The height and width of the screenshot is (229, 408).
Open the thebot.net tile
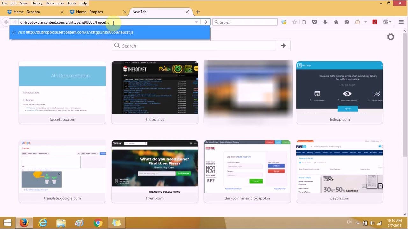(155, 92)
